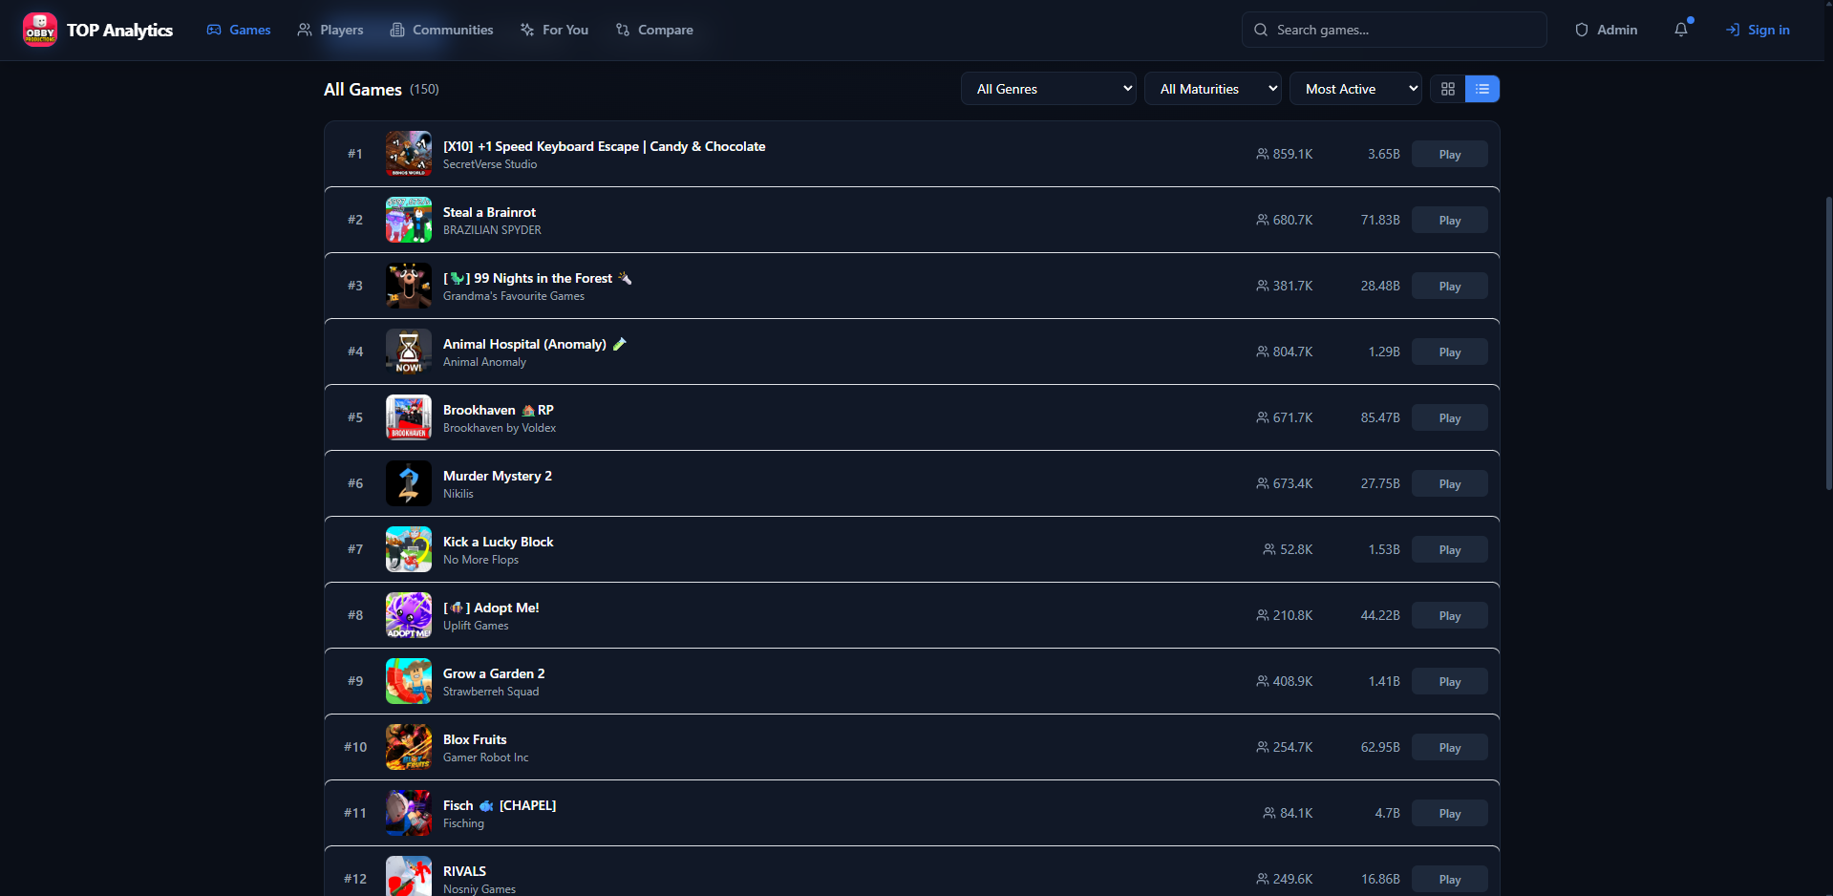The width and height of the screenshot is (1833, 896).
Task: Click Grandma's Favourite Games developer name
Action: [514, 296]
